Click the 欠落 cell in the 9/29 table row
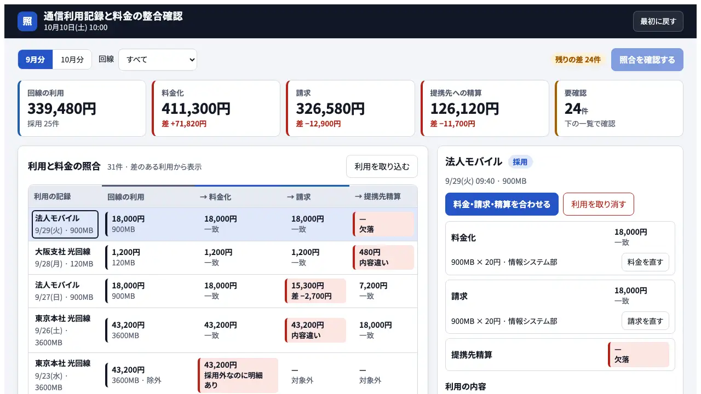The height and width of the screenshot is (394, 701). (x=383, y=224)
